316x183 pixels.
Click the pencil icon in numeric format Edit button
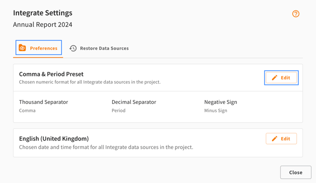pos(274,77)
